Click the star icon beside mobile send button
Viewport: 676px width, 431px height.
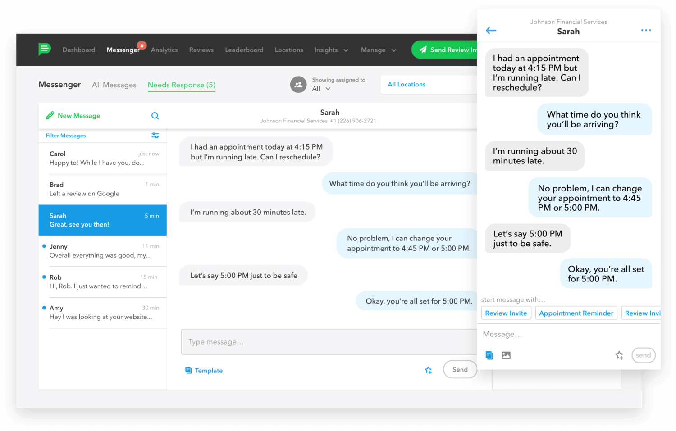(619, 355)
